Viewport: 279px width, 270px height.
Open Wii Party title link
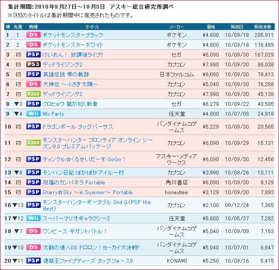[x=53, y=114]
